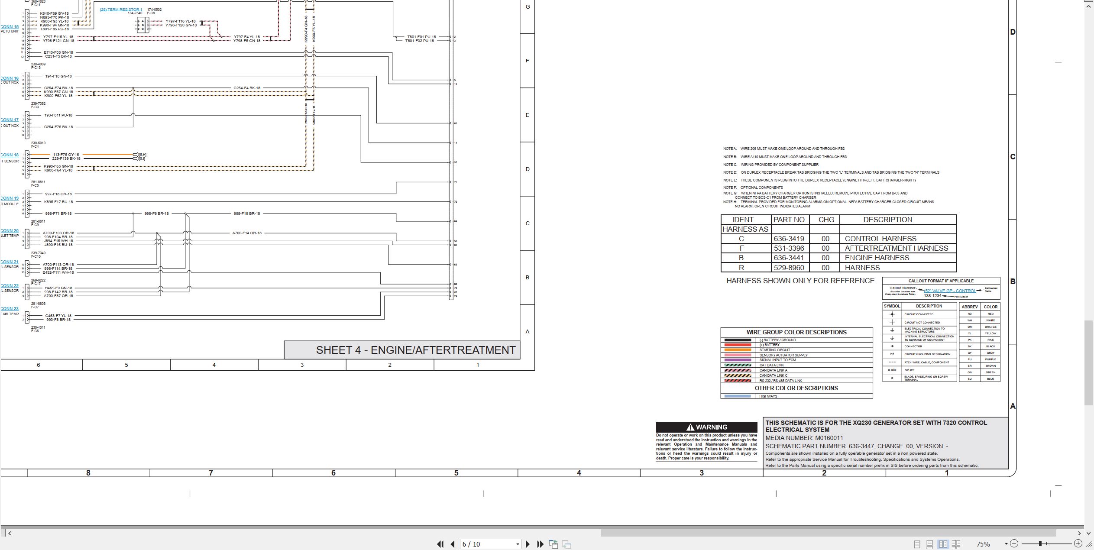Open the CONN 15 connector link
The height and width of the screenshot is (550, 1094).
[x=10, y=27]
